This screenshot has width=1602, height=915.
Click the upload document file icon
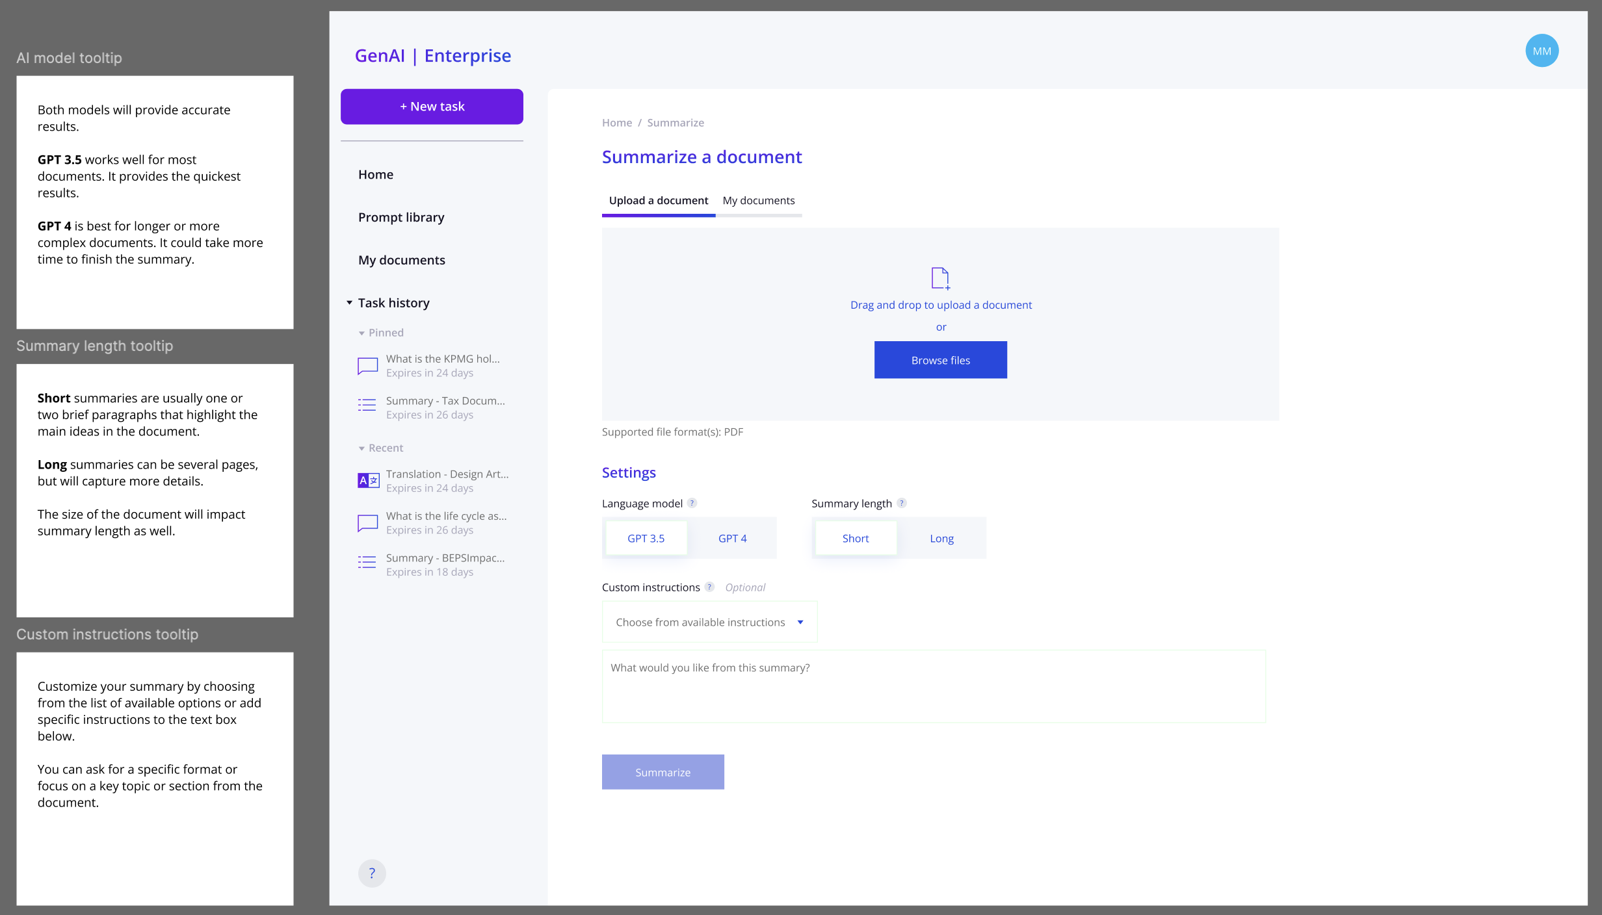click(940, 278)
